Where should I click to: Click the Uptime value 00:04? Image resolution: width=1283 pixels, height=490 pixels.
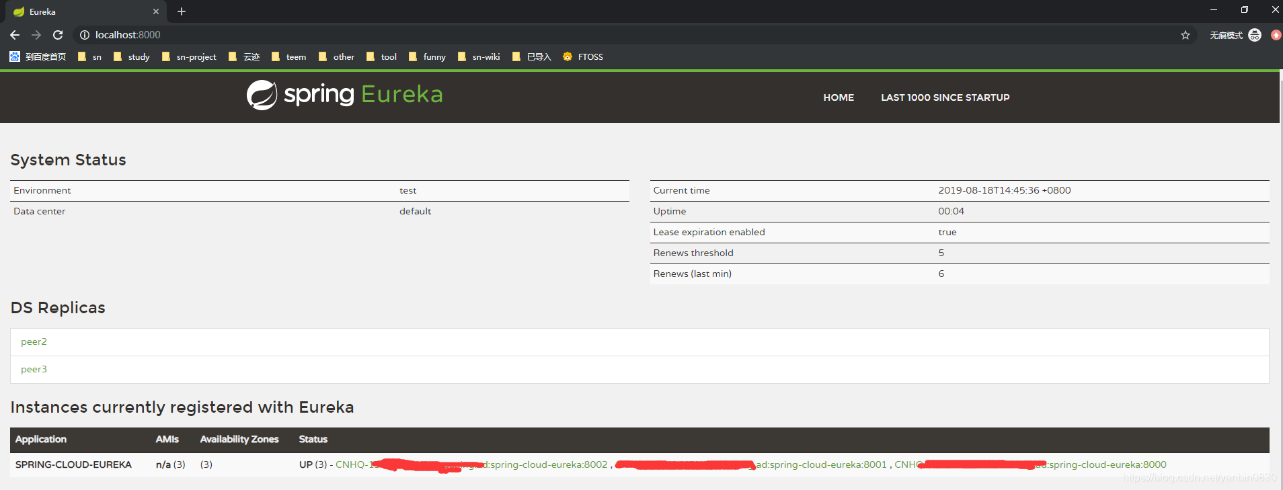coord(951,211)
